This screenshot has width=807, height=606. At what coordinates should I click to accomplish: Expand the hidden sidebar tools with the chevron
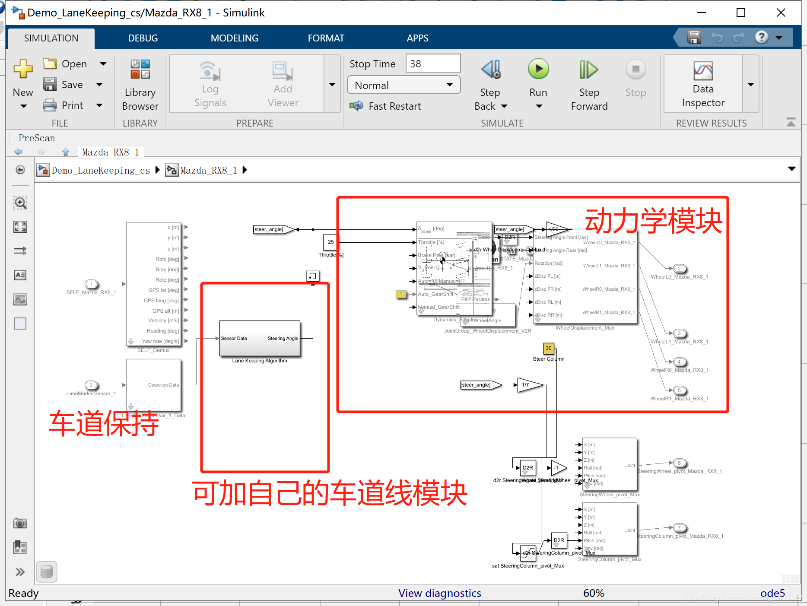coord(20,571)
